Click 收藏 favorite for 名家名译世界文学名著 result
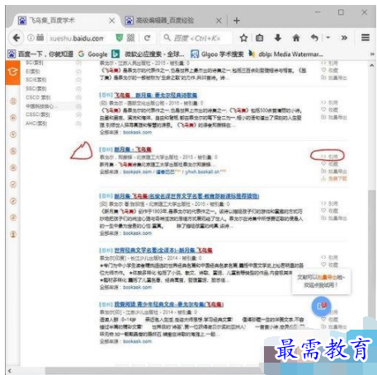377x375 pixels. coord(329,211)
